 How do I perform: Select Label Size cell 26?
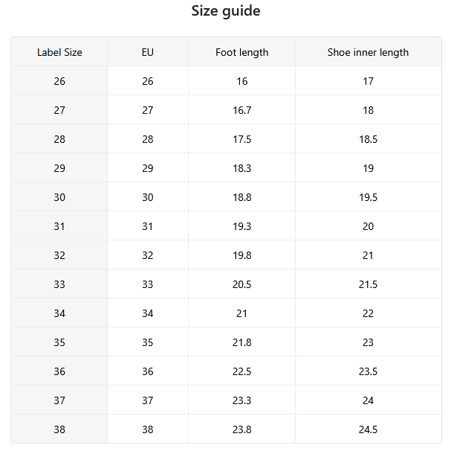(59, 81)
